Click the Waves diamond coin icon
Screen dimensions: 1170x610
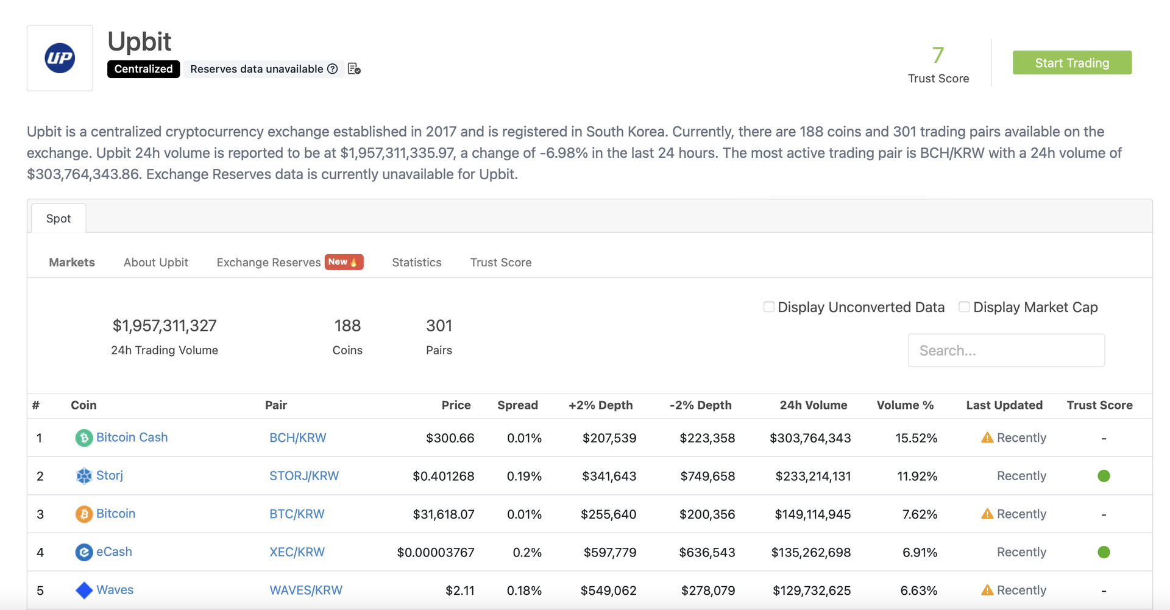tap(83, 590)
